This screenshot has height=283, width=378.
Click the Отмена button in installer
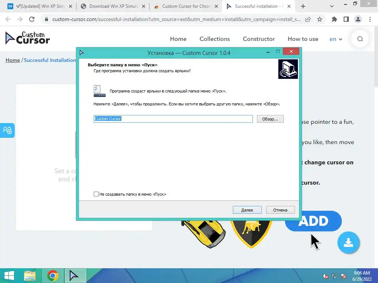280,210
